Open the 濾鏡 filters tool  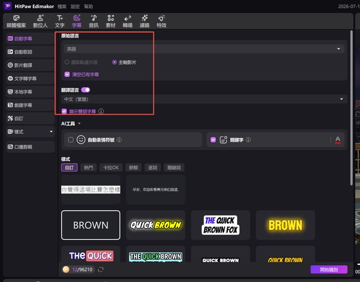[x=145, y=21]
